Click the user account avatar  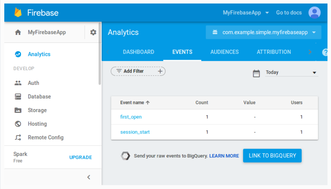pyautogui.click(x=314, y=12)
